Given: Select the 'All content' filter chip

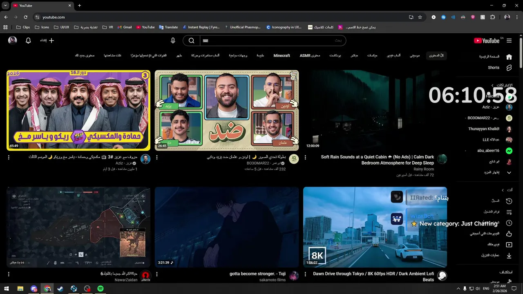Looking at the screenshot, I should pyautogui.click(x=436, y=56).
